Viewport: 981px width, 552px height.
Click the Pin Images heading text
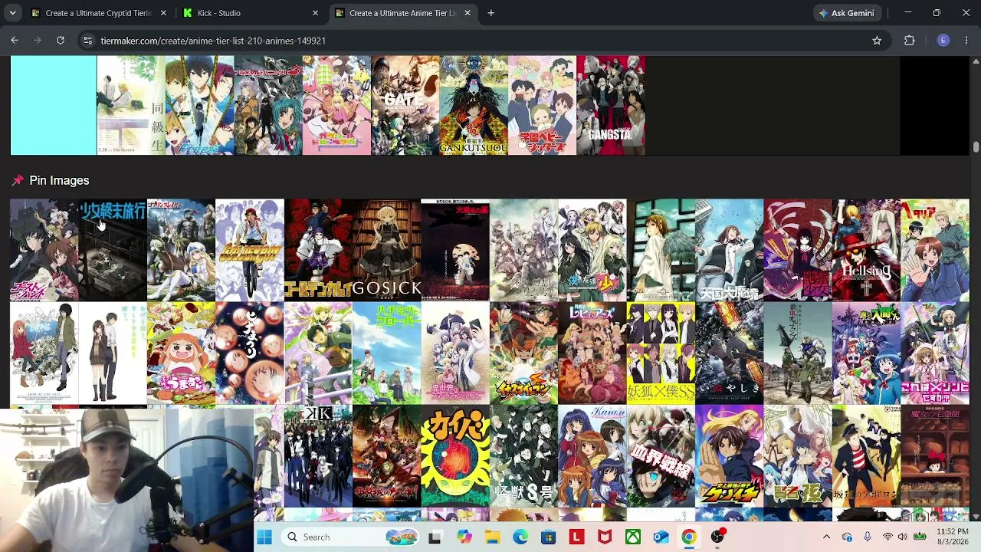(x=59, y=180)
